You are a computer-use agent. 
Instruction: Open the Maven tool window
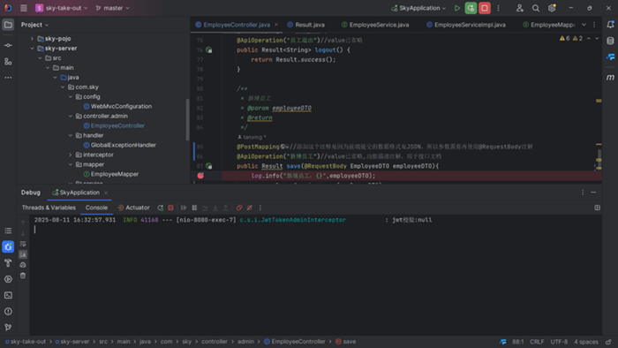point(610,77)
